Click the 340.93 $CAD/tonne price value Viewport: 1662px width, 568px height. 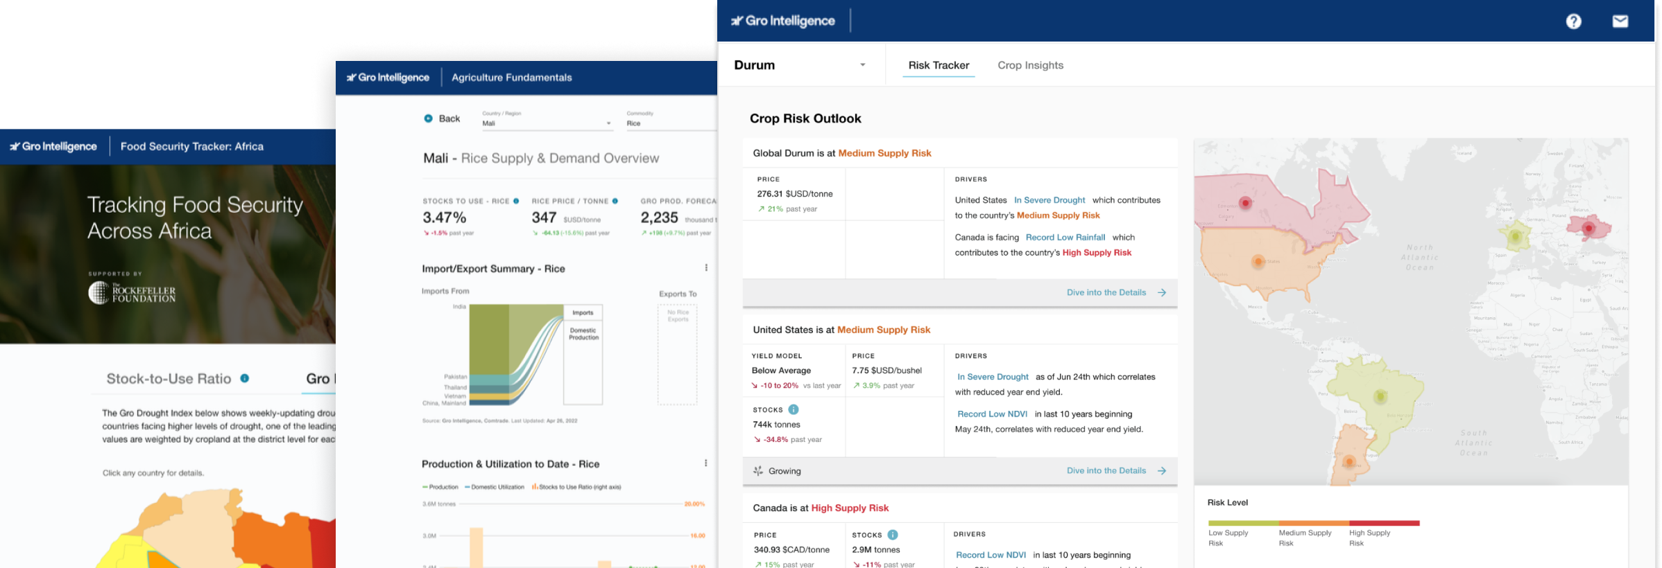(791, 550)
